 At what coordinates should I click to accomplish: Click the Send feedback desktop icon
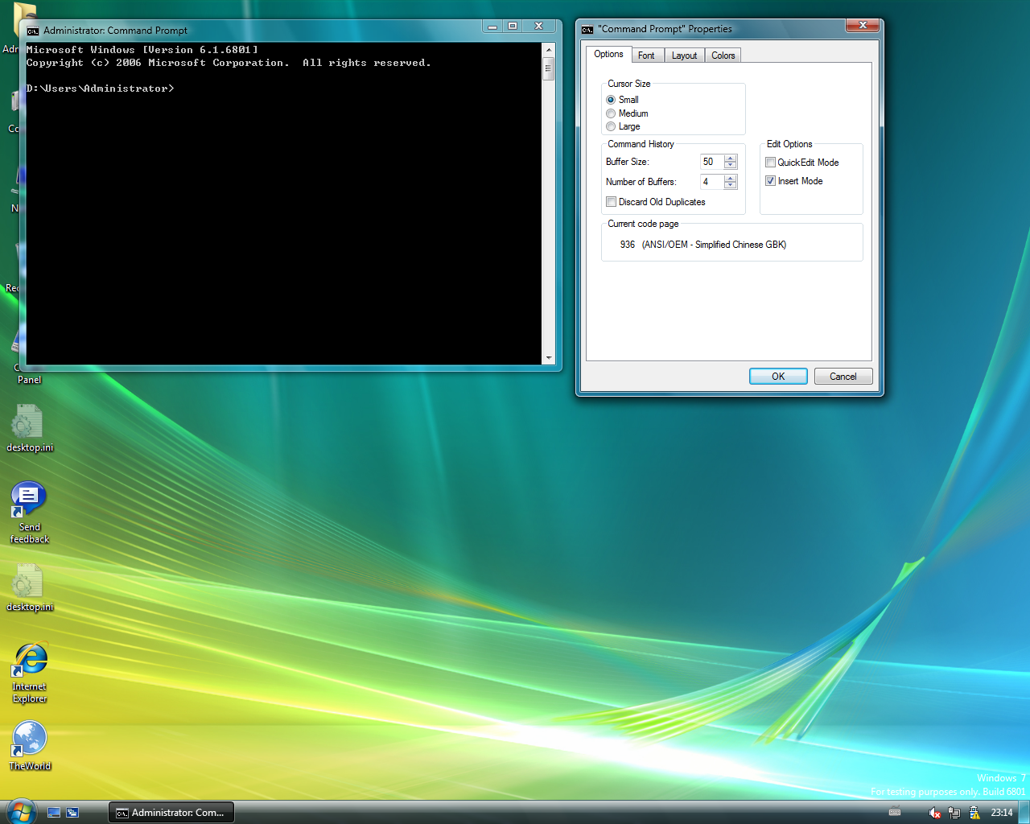(29, 501)
